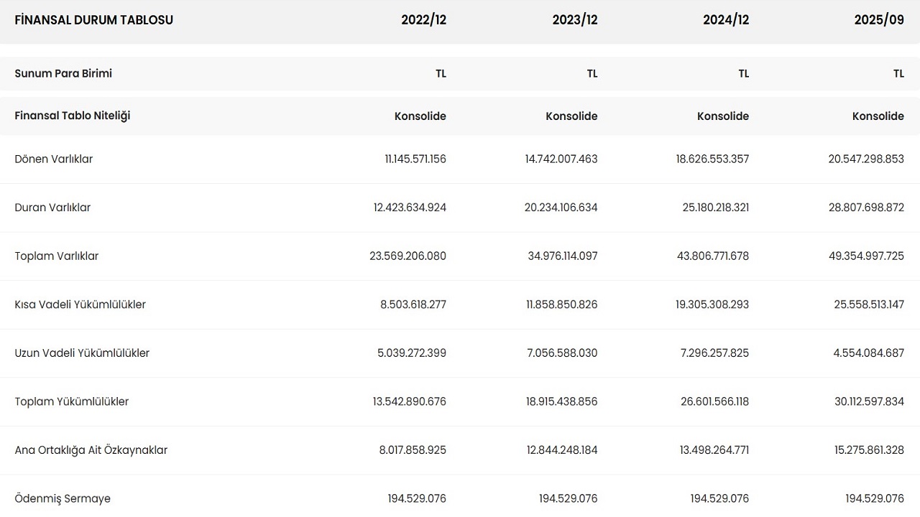Select Konsolide cell under 2024/12
920x517 pixels.
[x=722, y=116]
